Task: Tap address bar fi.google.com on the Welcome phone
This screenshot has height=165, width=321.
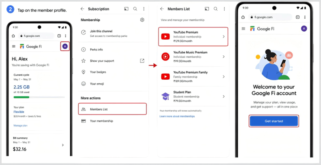Action: coord(270,17)
